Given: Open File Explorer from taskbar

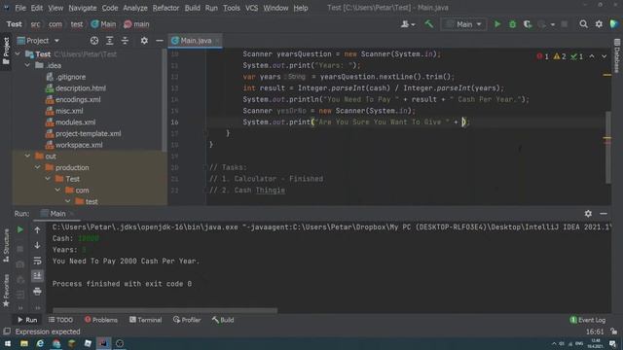Looking at the screenshot, I should coord(24,343).
